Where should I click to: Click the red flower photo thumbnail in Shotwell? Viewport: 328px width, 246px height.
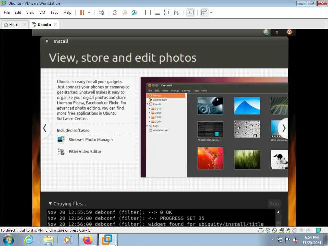[x=210, y=158]
